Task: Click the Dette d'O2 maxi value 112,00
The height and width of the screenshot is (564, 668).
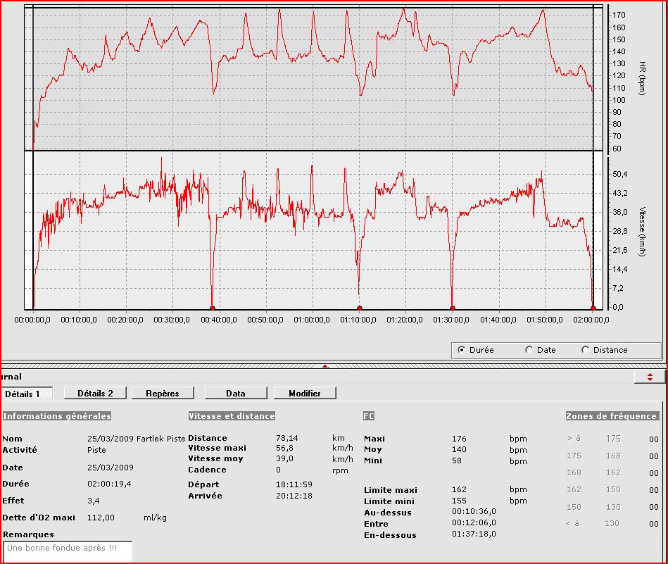Action: [101, 518]
